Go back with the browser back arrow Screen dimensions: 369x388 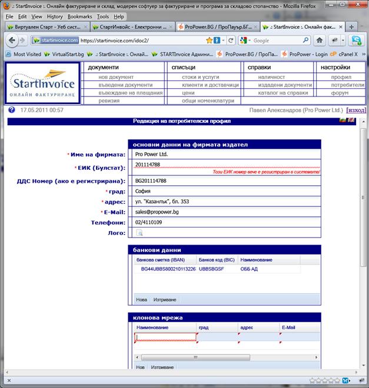[x=12, y=41]
